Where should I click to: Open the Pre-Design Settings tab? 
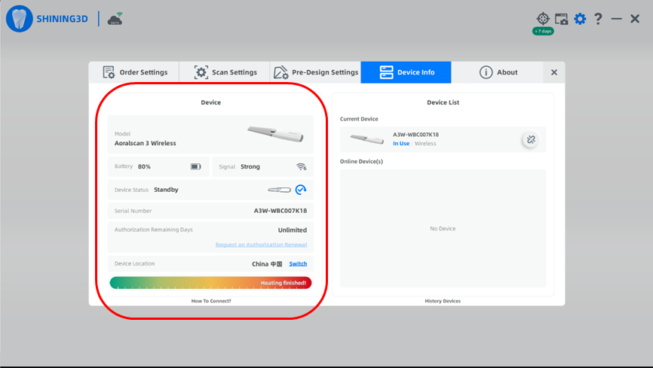pos(316,72)
